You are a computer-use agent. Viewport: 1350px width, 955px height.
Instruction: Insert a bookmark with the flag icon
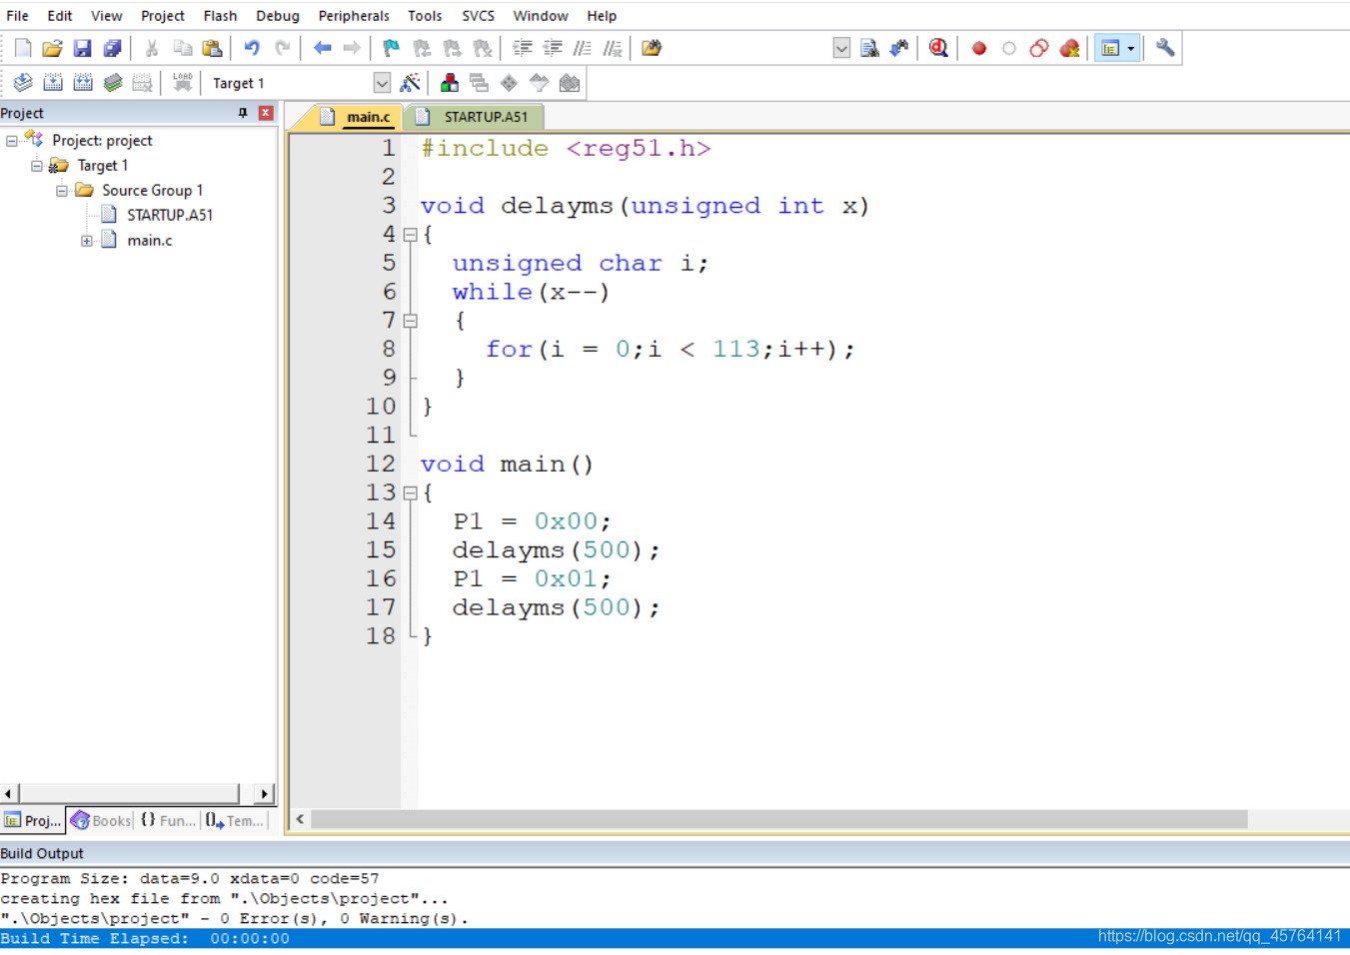pos(392,48)
